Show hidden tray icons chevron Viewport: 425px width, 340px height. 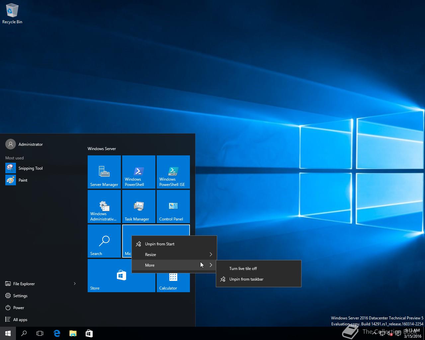374,333
